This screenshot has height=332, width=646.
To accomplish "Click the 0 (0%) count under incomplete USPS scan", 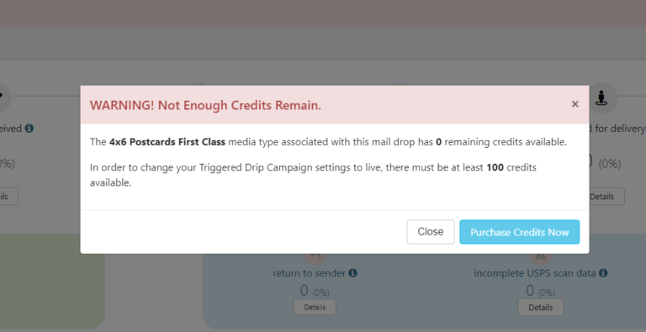I will [x=541, y=291].
